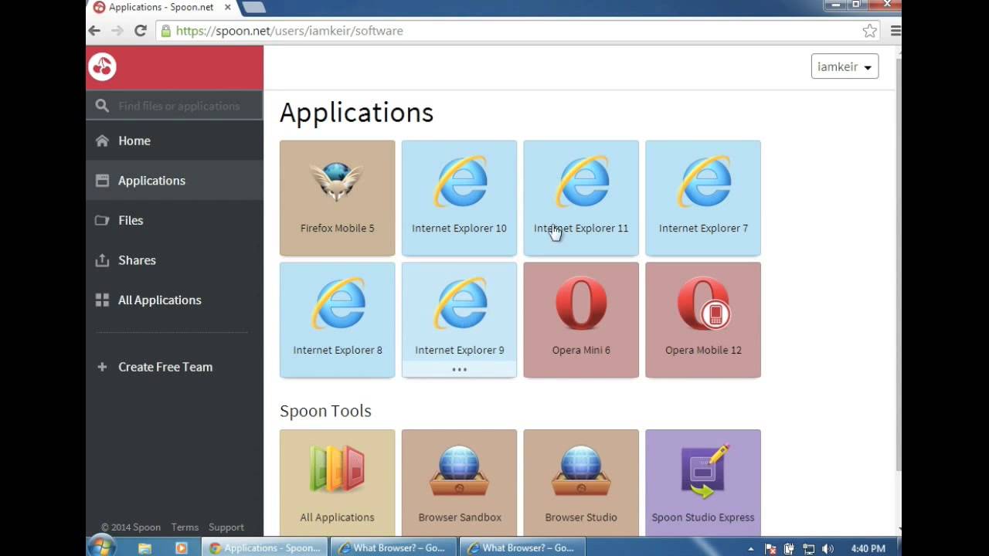This screenshot has height=556, width=989.
Task: Switch to first What Browser taskbar window
Action: pos(394,548)
